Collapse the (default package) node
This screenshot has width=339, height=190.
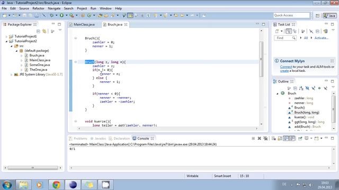pos(16,51)
